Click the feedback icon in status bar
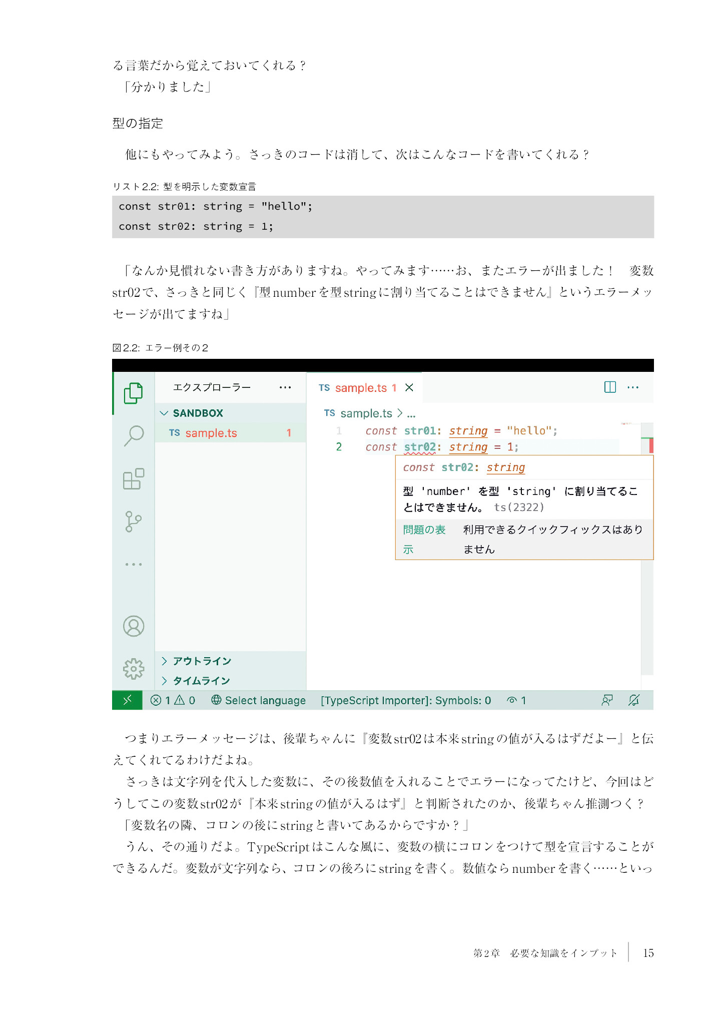The width and height of the screenshot is (717, 1013). click(x=607, y=700)
